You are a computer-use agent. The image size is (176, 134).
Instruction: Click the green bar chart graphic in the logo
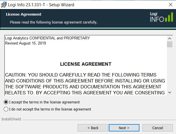point(169,17)
